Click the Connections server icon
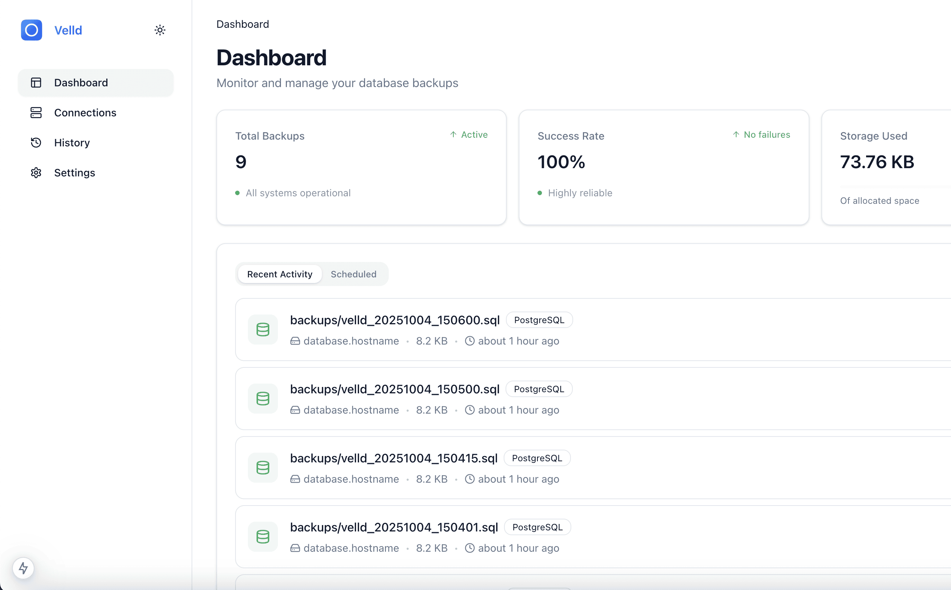 [36, 113]
